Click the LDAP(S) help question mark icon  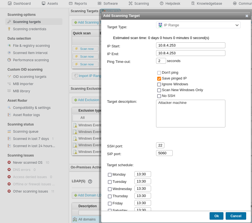point(90,181)
